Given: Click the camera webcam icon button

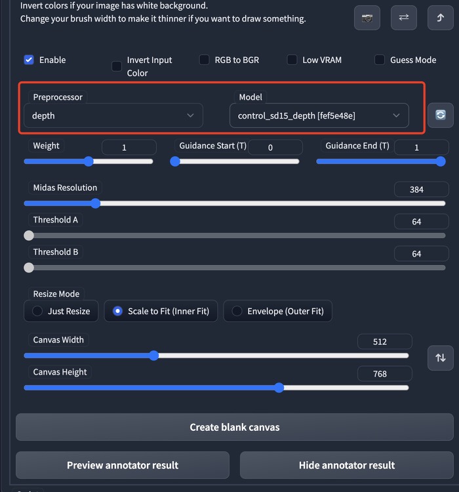Looking at the screenshot, I should tap(367, 18).
